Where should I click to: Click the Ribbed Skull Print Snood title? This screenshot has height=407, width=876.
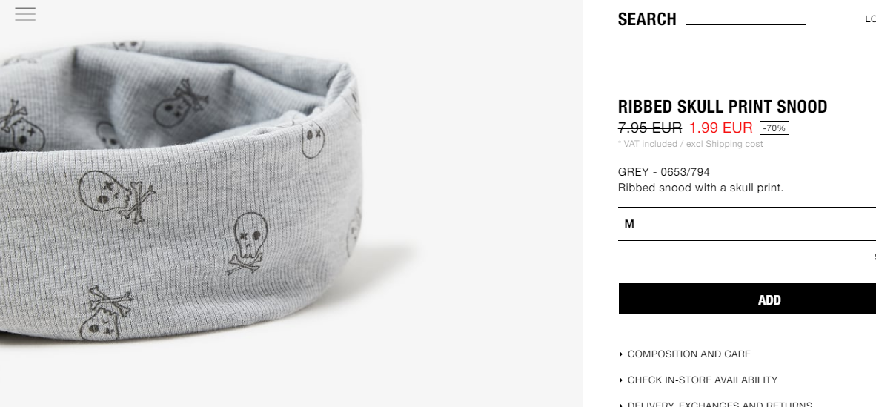pos(723,107)
